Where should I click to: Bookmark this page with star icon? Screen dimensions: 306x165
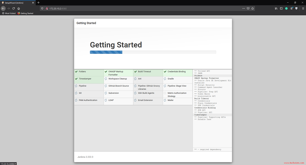click(x=253, y=8)
